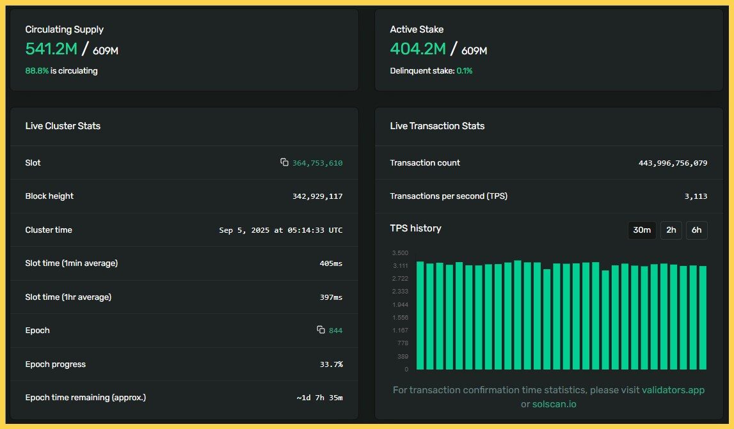Select the 30m TPS history range

(x=642, y=230)
